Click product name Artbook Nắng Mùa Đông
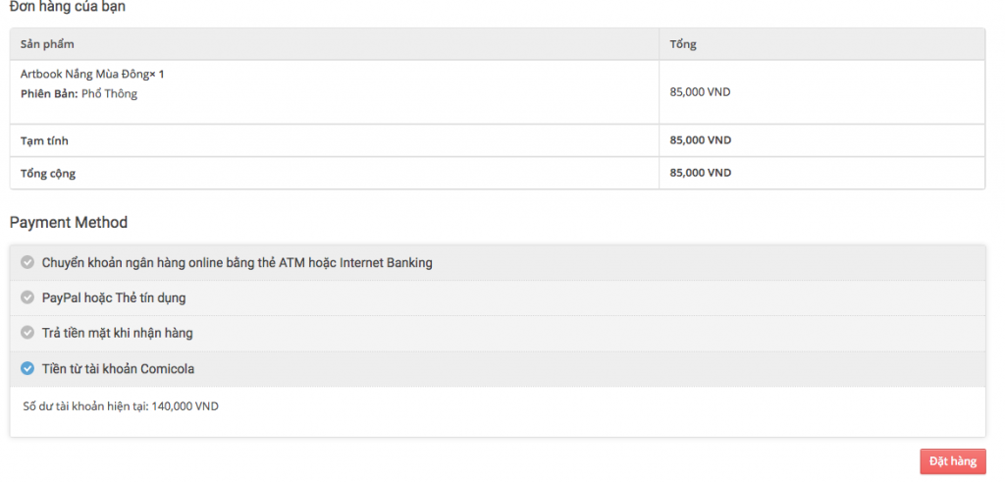The height and width of the screenshot is (483, 1005). point(84,75)
